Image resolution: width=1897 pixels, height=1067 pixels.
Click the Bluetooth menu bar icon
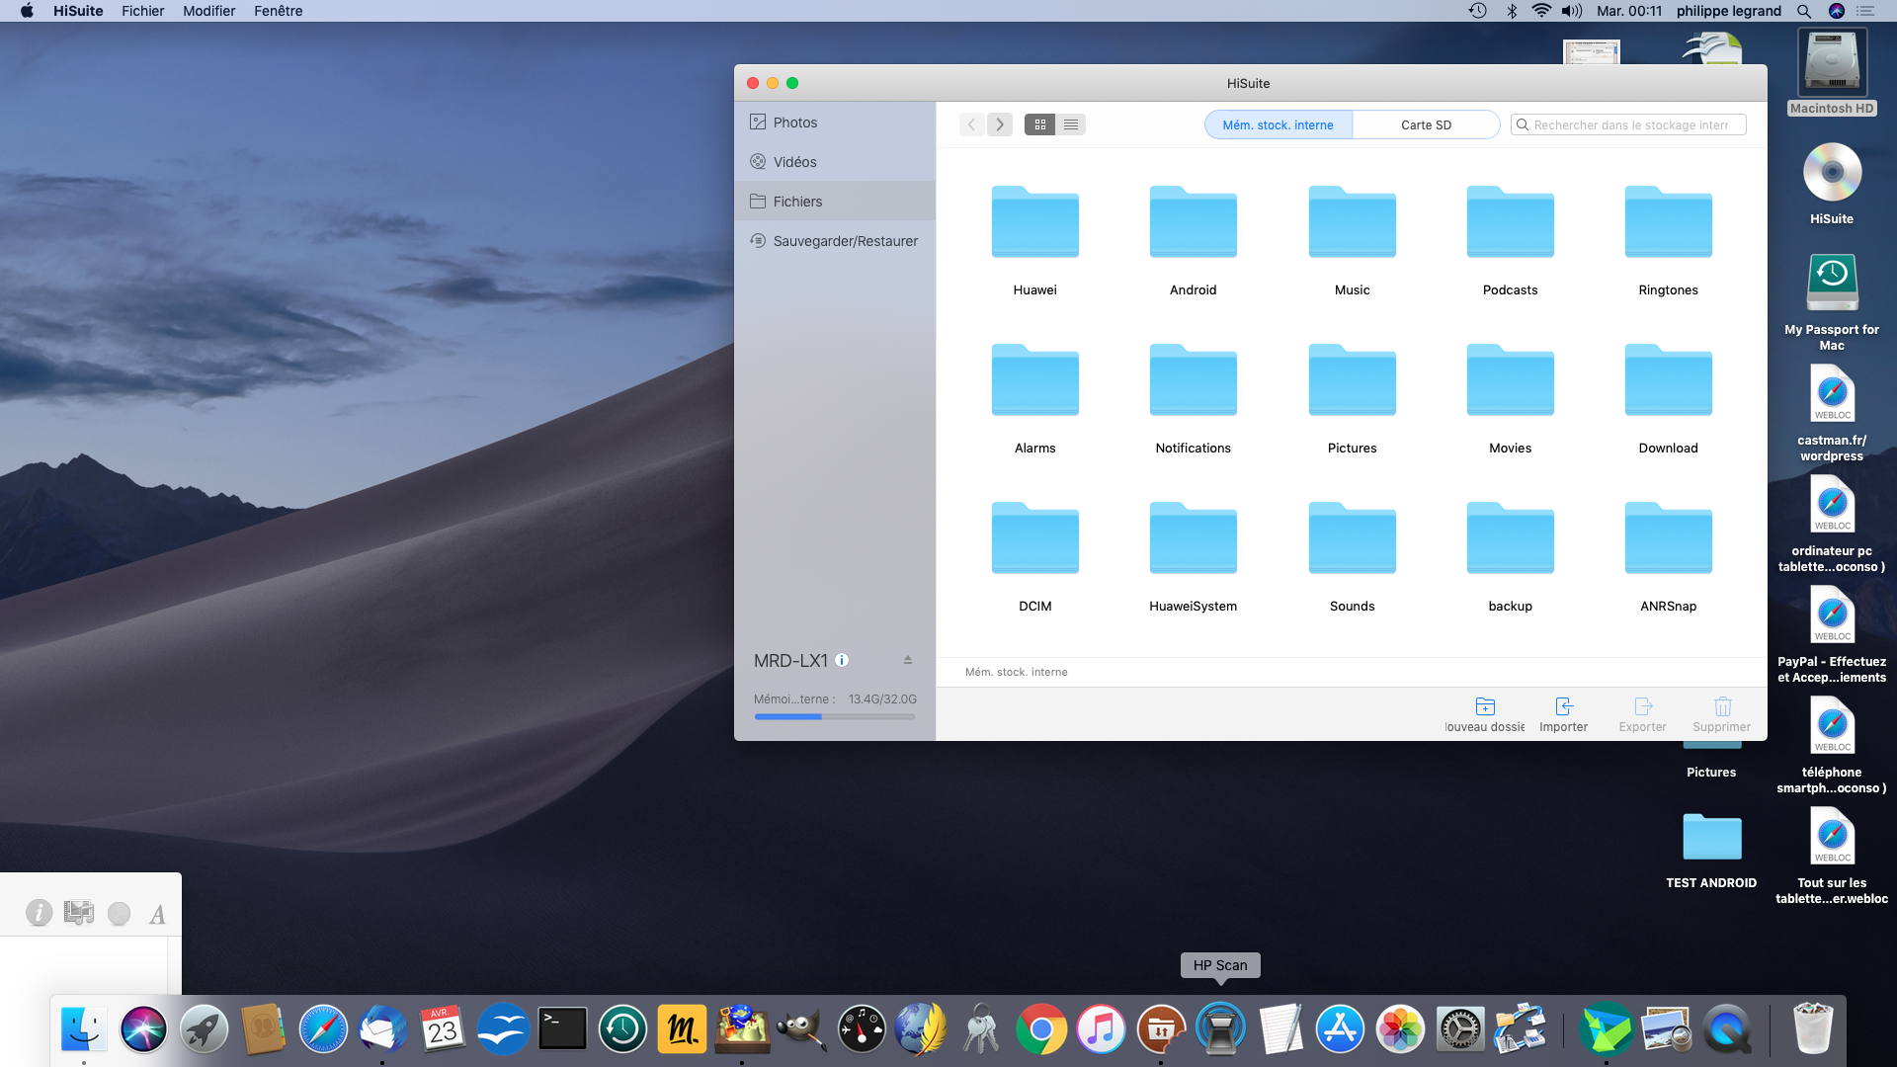(1512, 11)
